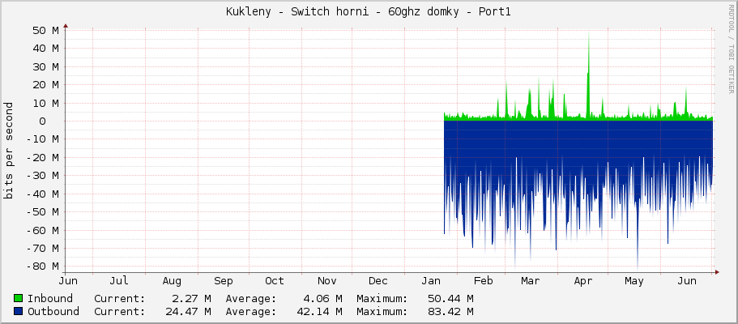Click the y-axis label "50 M"
Image resolution: width=738 pixels, height=324 pixels.
click(45, 31)
